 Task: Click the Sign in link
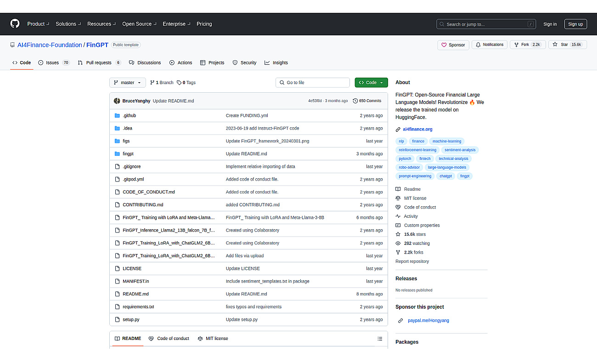tap(550, 24)
